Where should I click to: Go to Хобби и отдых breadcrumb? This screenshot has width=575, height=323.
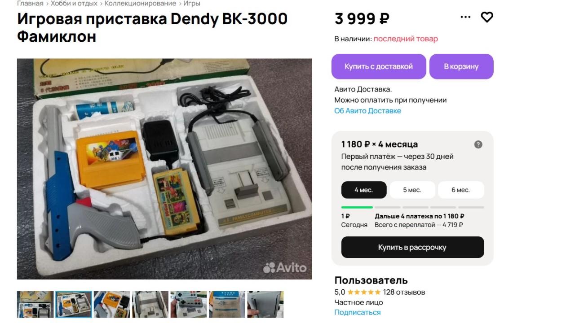point(74,4)
